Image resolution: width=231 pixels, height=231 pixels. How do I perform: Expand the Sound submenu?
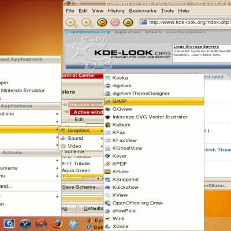click(81, 139)
